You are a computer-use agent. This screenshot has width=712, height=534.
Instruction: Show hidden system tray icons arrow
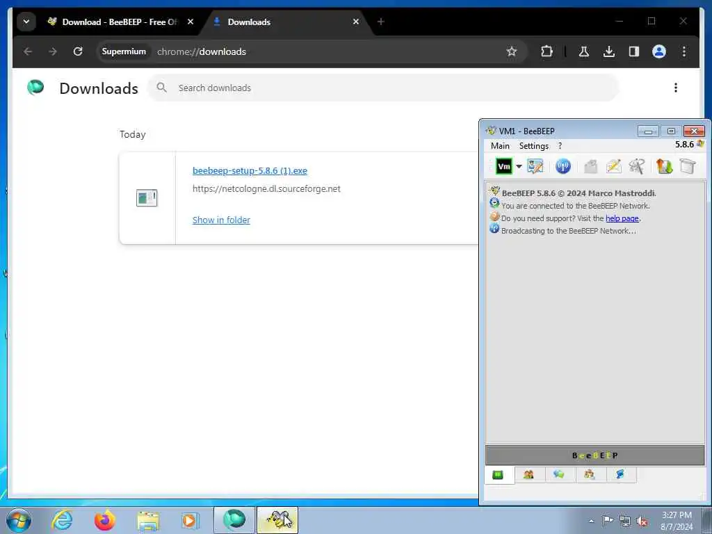591,521
